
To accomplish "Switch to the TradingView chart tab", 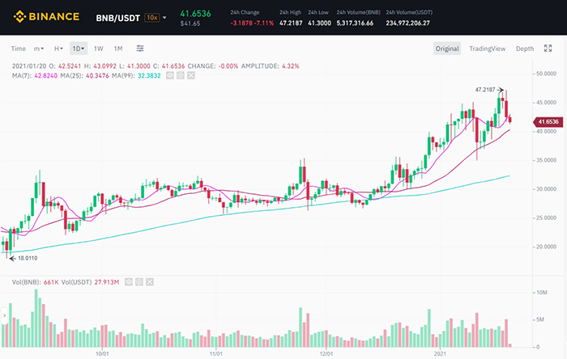I will coord(487,49).
